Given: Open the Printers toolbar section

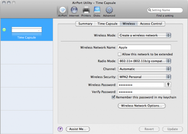Looking at the screenshot, I should 86,12.
